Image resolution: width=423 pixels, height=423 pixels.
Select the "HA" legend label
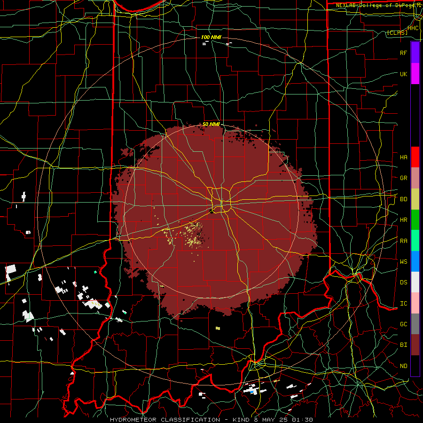(403, 157)
